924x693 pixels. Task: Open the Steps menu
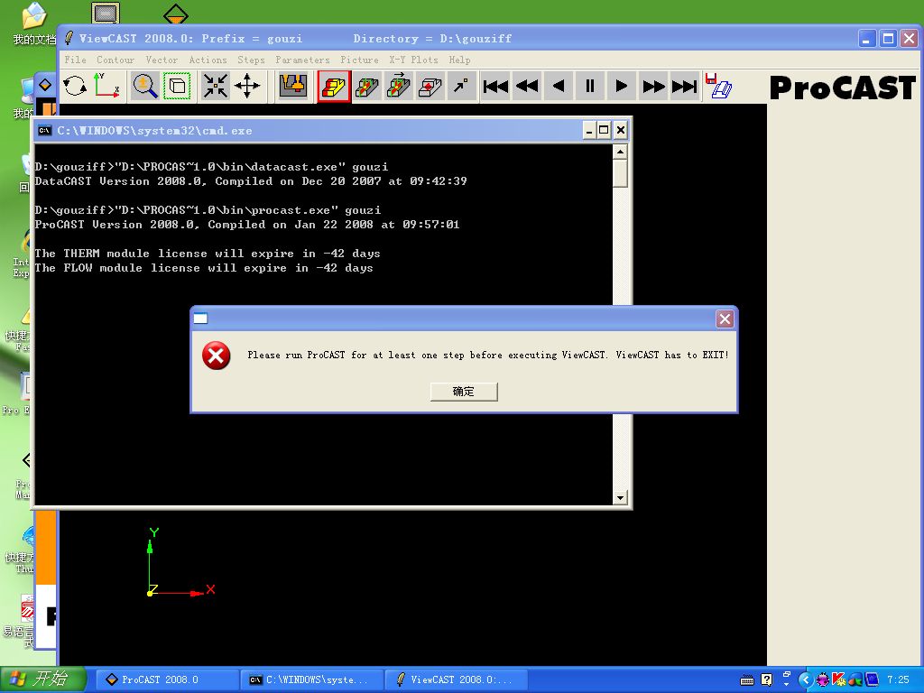[x=251, y=60]
